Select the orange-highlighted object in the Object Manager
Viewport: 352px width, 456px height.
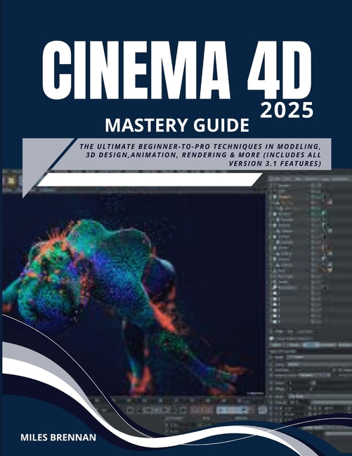click(286, 197)
